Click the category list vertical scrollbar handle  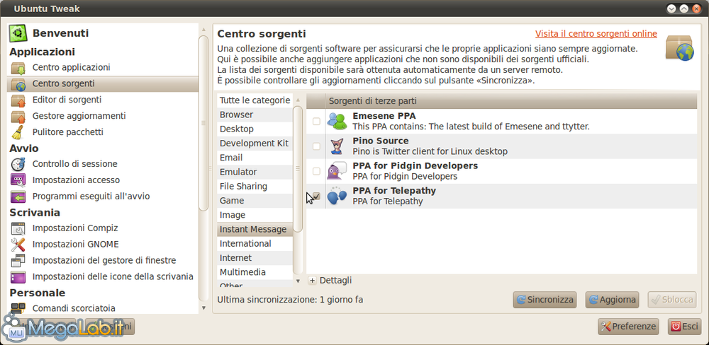[298, 169]
